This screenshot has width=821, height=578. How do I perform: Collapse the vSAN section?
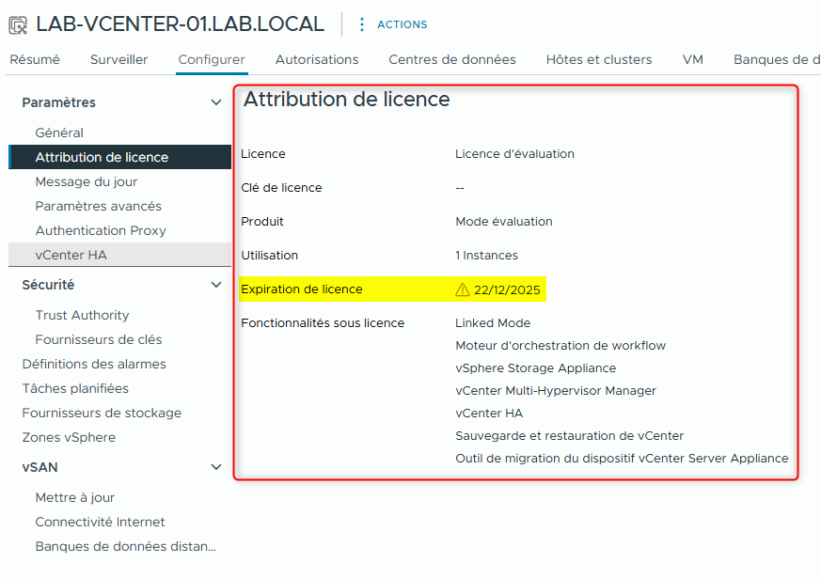[x=215, y=467]
